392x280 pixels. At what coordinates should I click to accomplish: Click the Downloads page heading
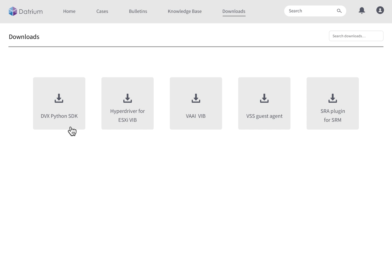pos(24,37)
